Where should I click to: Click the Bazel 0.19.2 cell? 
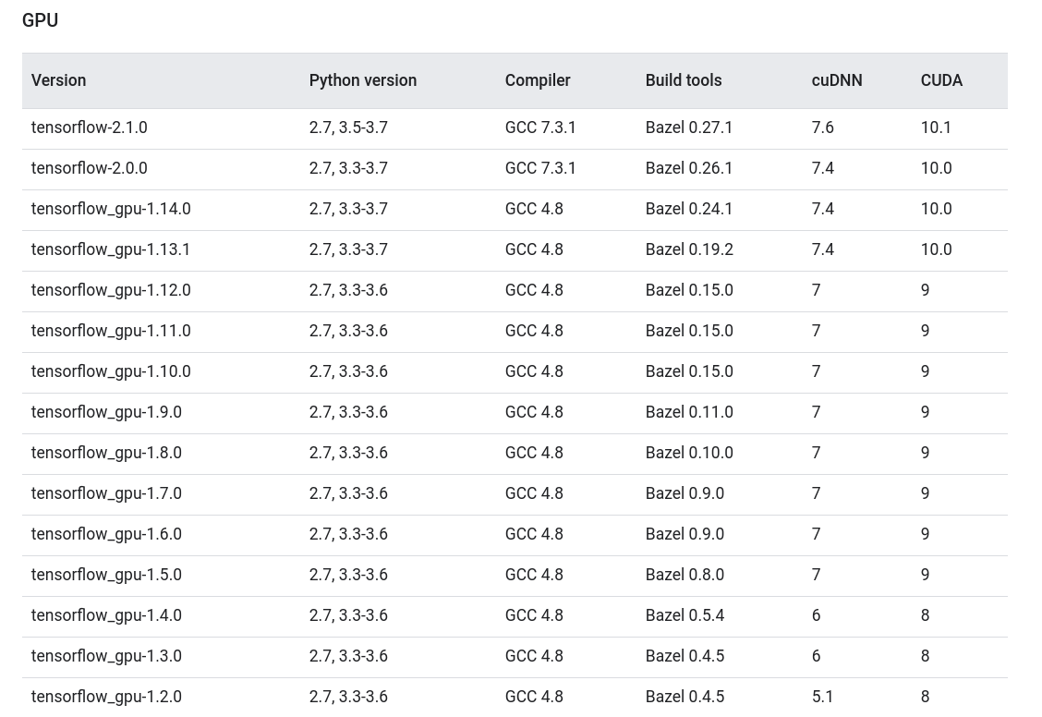tap(689, 249)
